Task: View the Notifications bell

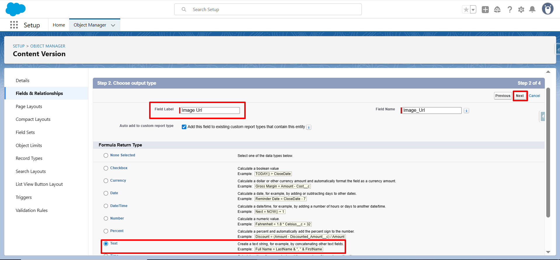Action: click(x=532, y=10)
